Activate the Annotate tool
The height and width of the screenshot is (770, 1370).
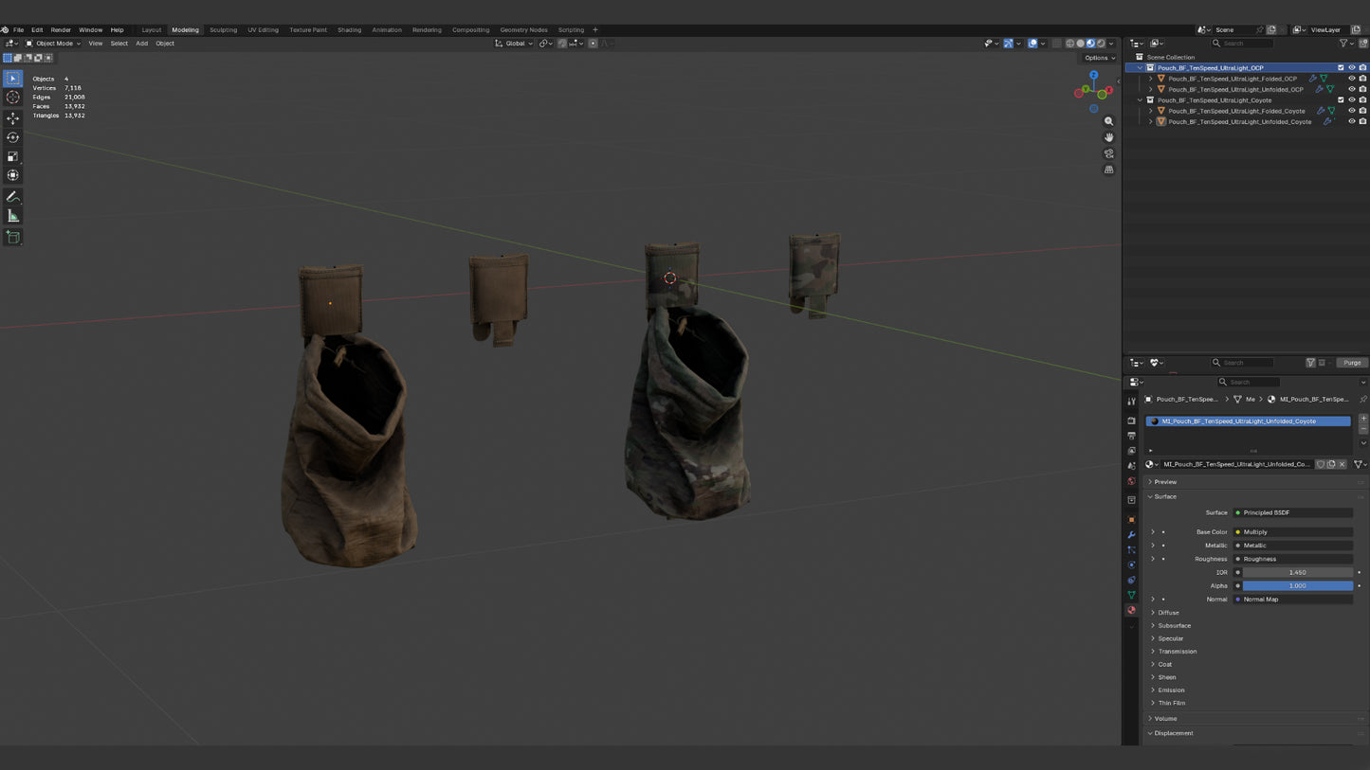(12, 197)
